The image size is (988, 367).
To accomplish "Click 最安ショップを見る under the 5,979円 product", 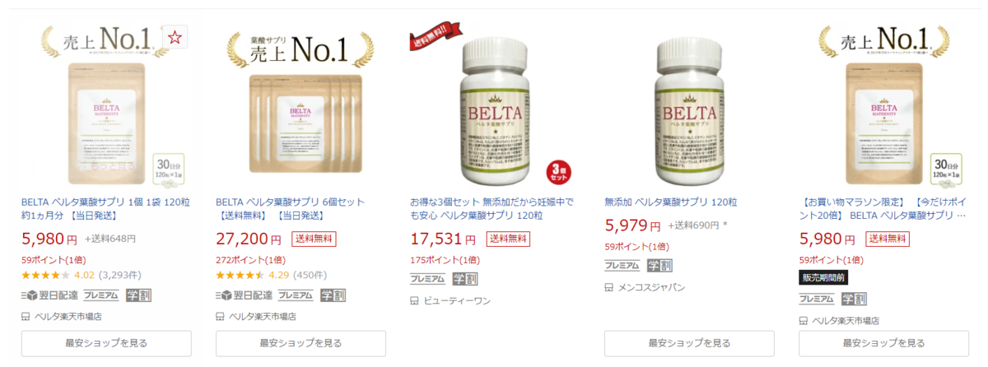I will coord(689,343).
